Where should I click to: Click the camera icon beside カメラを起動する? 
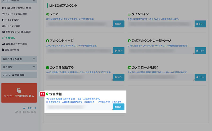click(x=47, y=67)
